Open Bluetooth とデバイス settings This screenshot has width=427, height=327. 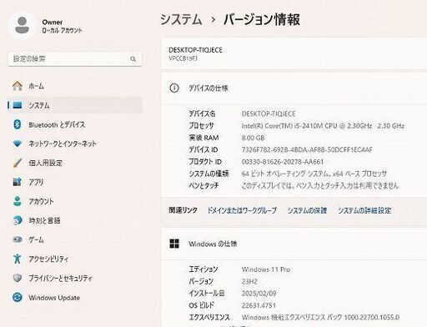pyautogui.click(x=75, y=124)
